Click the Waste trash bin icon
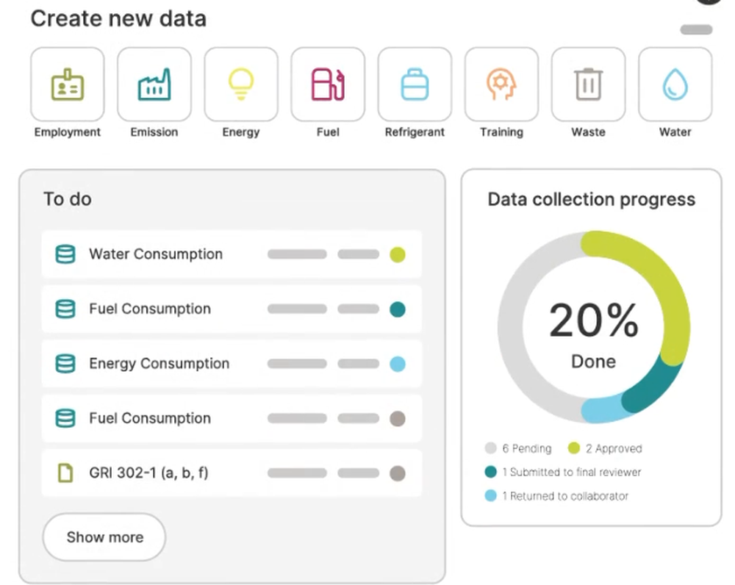Screen dimensions: 735x585 point(588,85)
